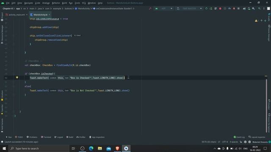Toggle the Build Variants side panel

pyautogui.click(x=2, y=125)
